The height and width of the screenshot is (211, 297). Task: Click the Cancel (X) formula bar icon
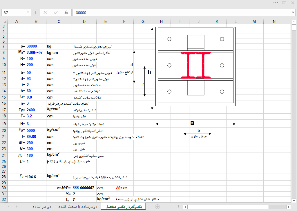45,12
